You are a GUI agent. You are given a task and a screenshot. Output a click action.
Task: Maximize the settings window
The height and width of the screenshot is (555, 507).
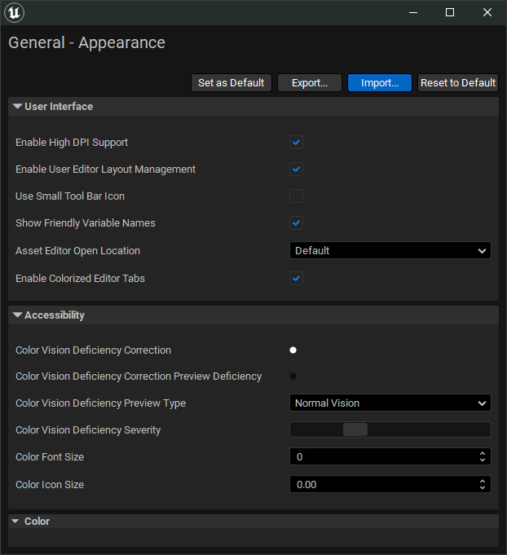pyautogui.click(x=449, y=13)
